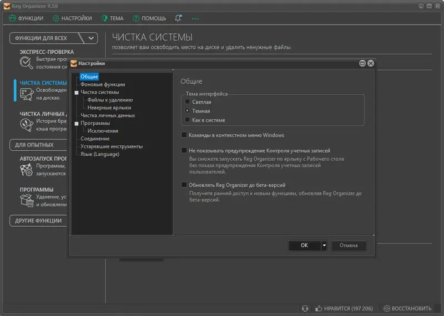
Task: Enable Команды в контекстном меню Windows
Action: coord(184,135)
